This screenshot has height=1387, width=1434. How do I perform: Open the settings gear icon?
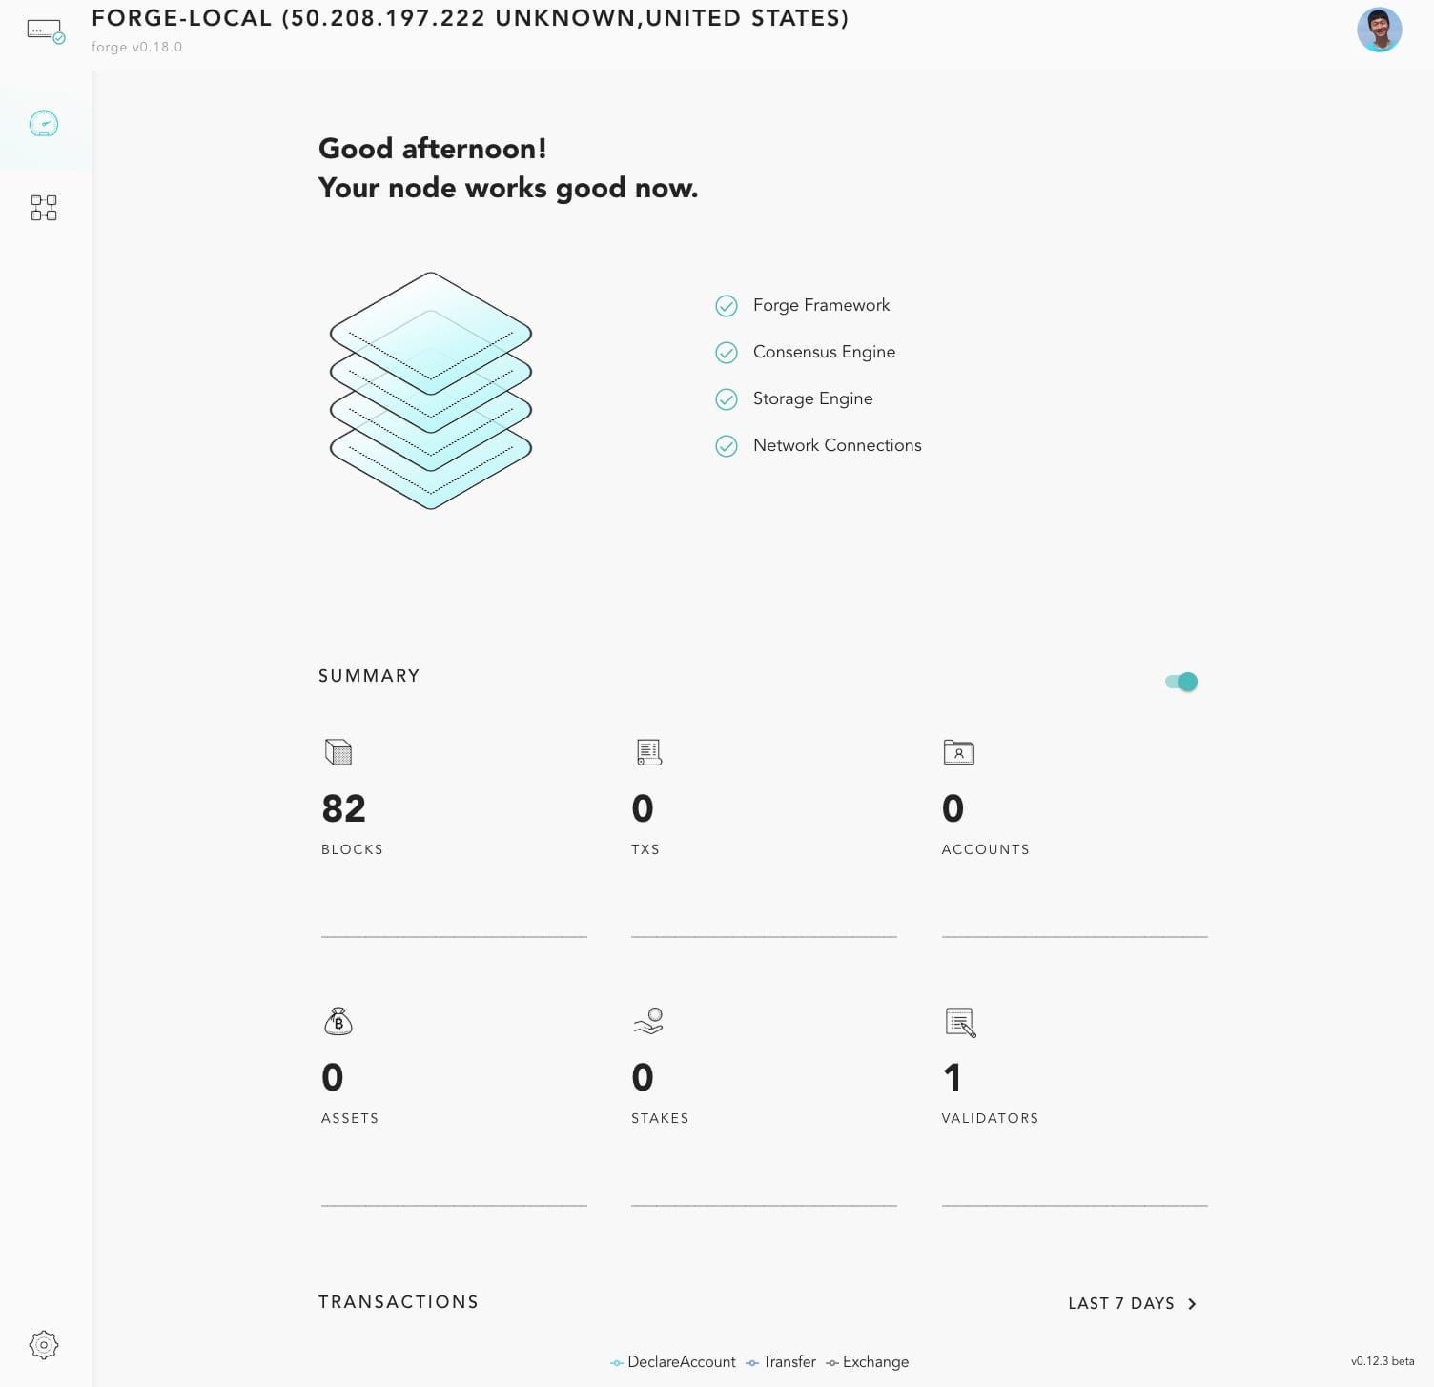coord(44,1345)
